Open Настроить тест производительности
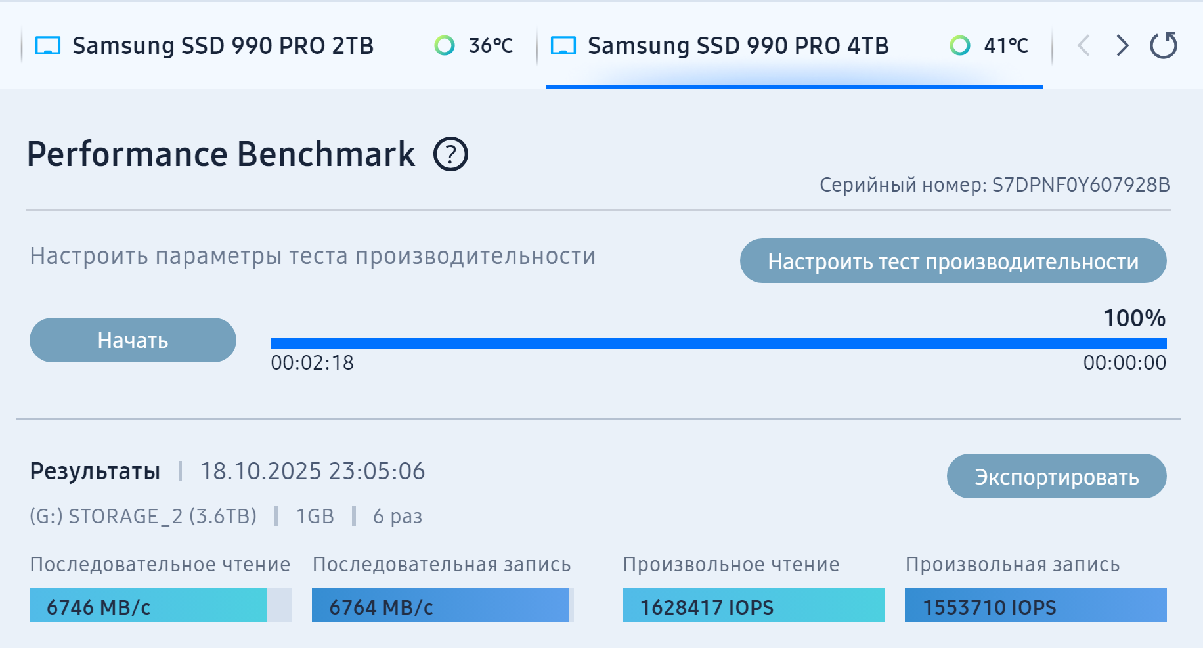 (x=953, y=261)
